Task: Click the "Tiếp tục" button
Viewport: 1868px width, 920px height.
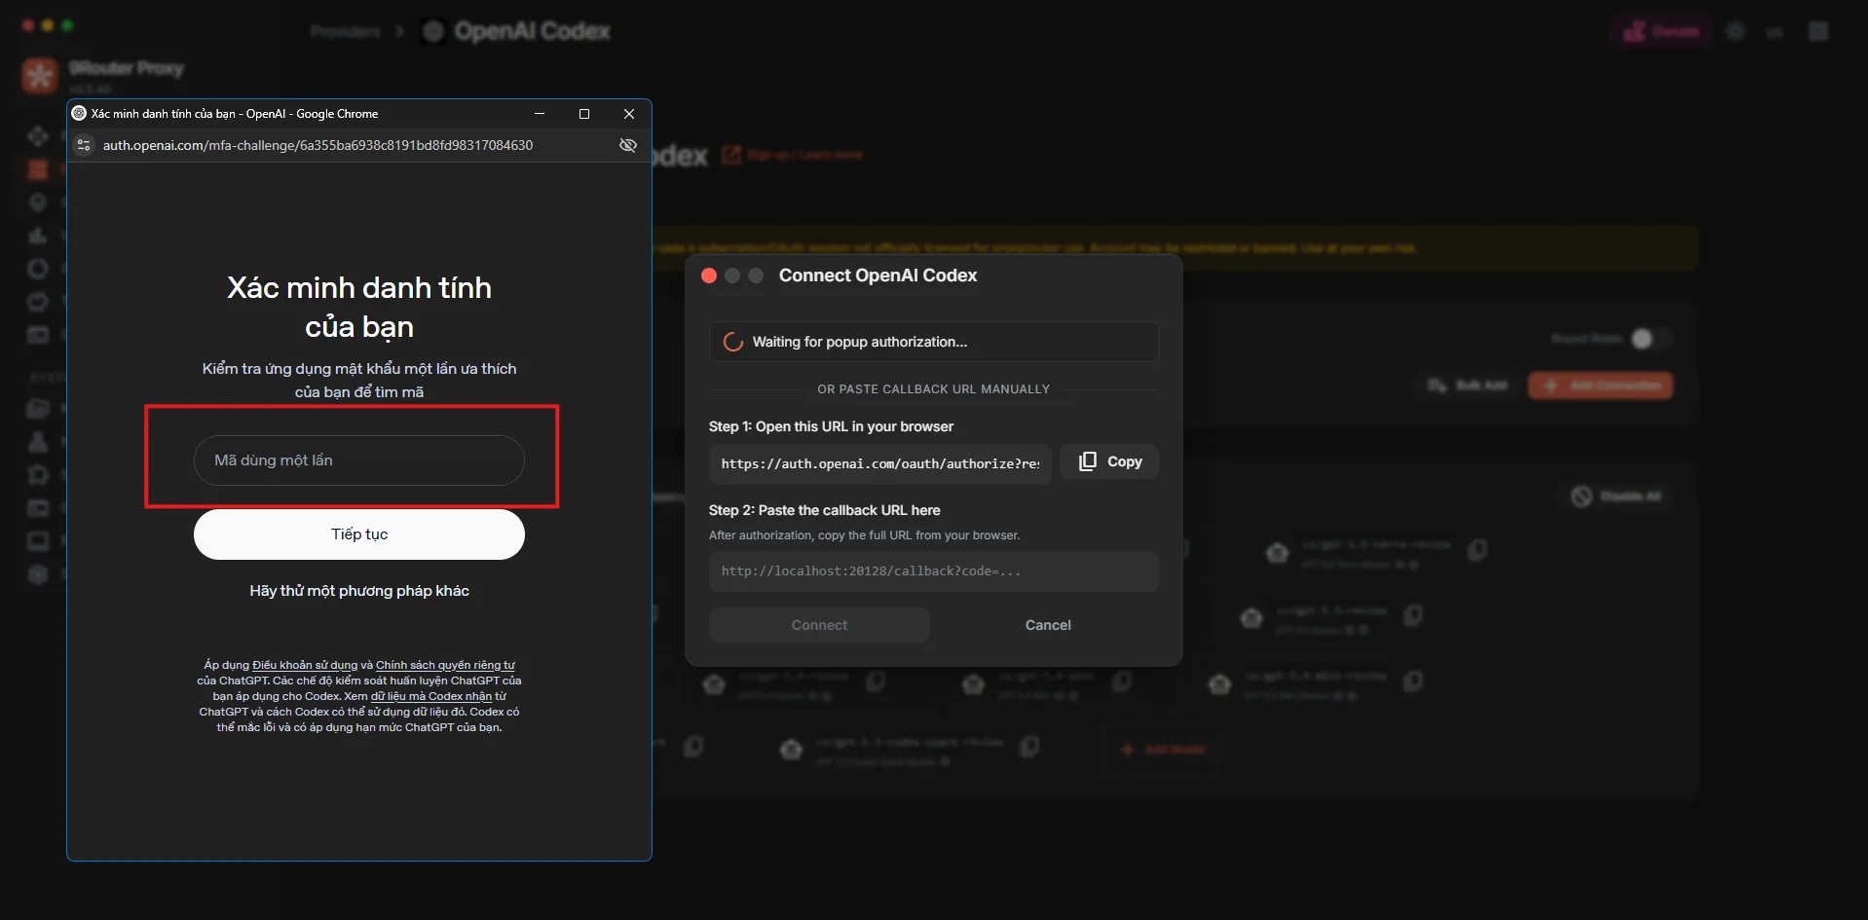Action: point(359,534)
